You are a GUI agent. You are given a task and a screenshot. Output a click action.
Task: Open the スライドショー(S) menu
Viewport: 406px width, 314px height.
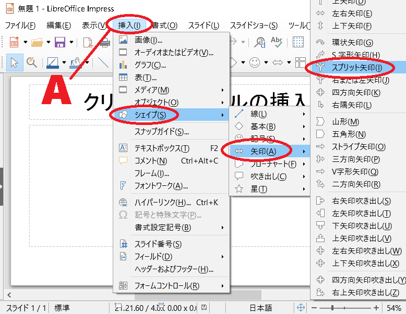coord(254,26)
